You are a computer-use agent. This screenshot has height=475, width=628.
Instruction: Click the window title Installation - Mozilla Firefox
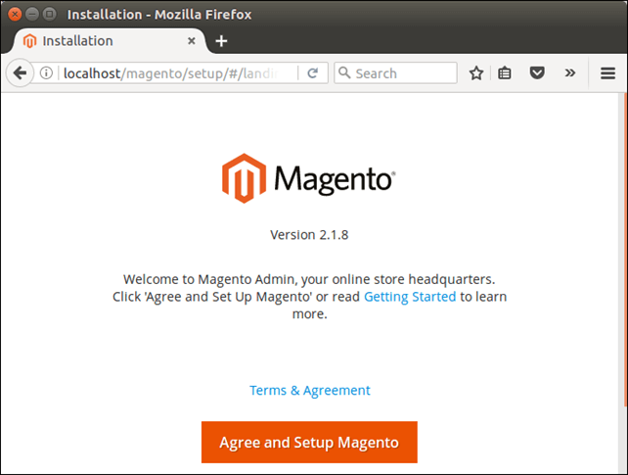pos(159,15)
